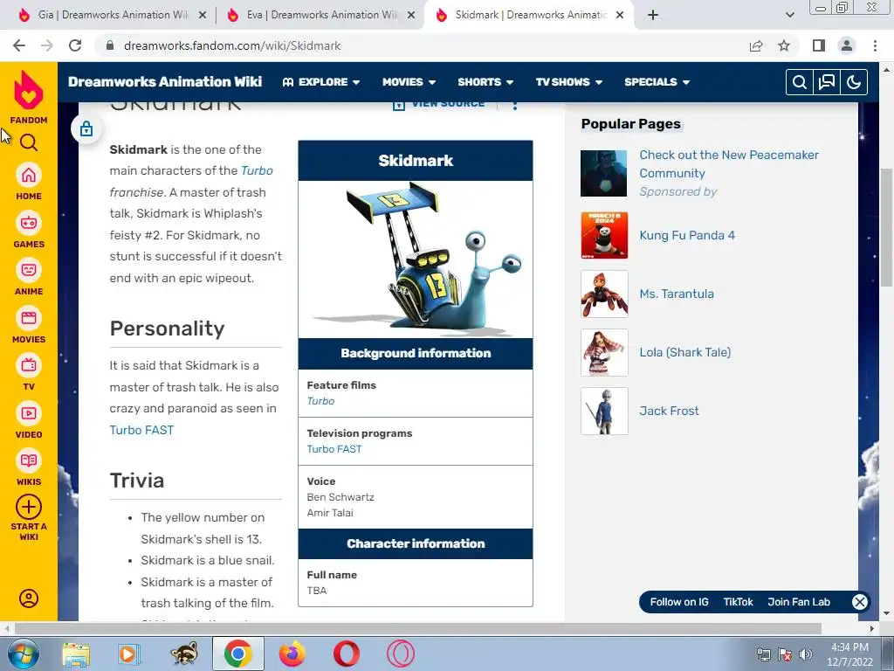
Task: Open Turbo FAST under Television programs
Action: click(x=334, y=449)
